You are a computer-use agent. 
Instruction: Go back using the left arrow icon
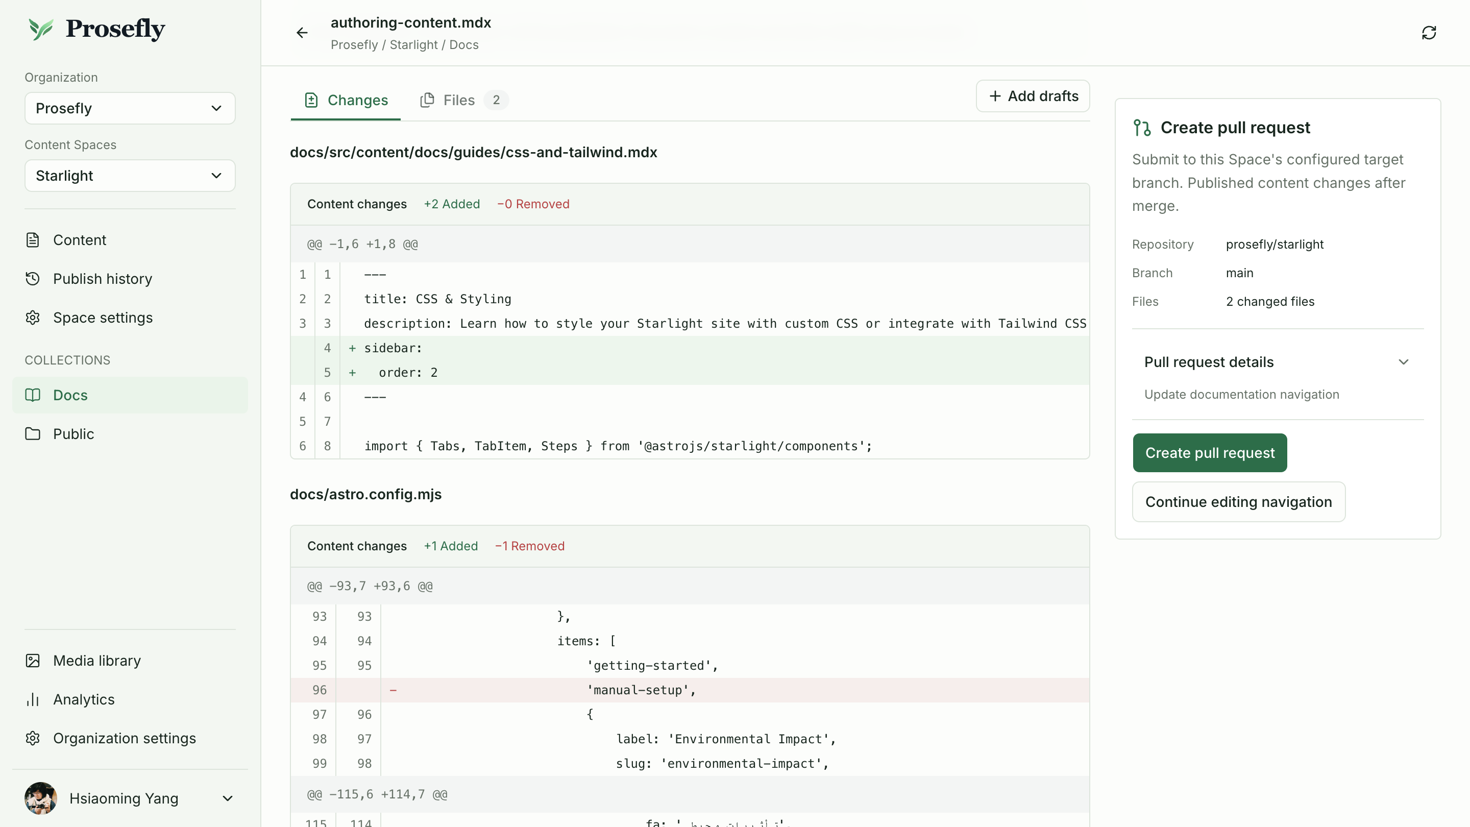click(x=302, y=33)
